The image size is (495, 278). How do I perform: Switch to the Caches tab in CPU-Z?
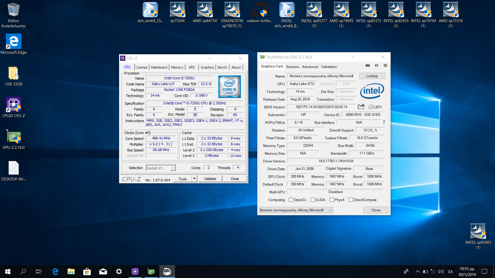tap(142, 67)
